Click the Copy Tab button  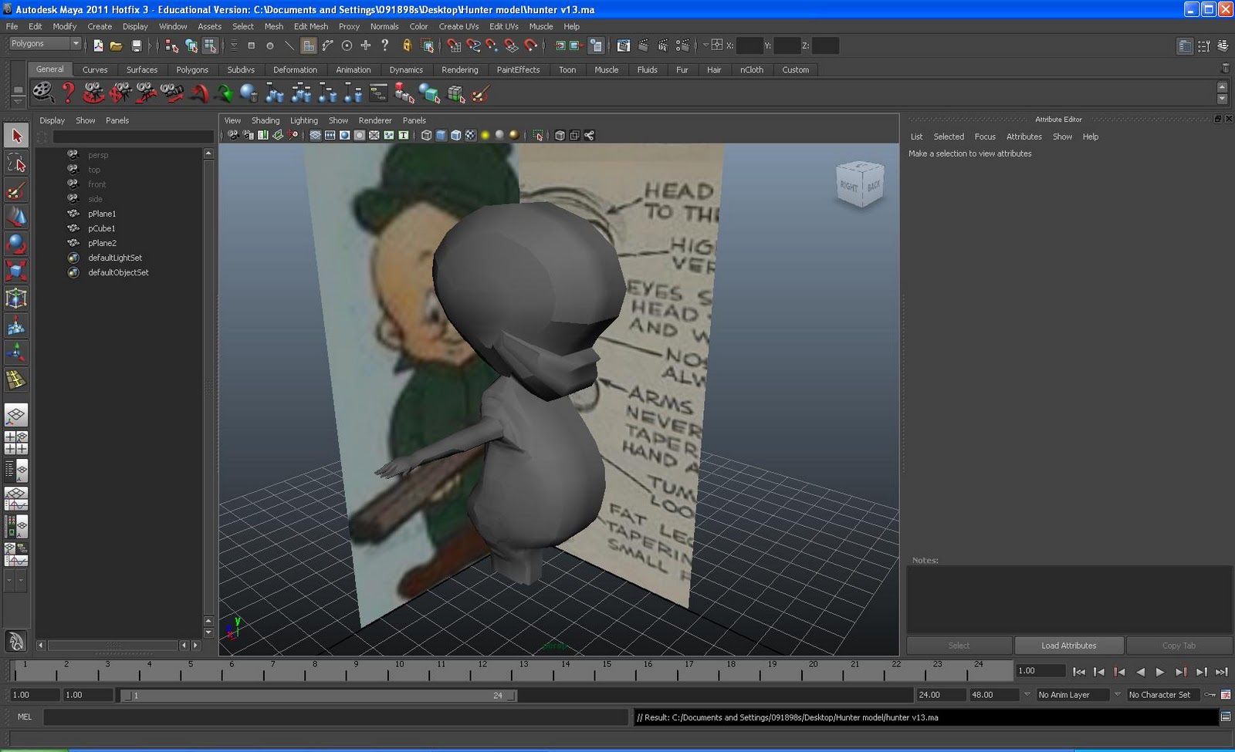1179,646
